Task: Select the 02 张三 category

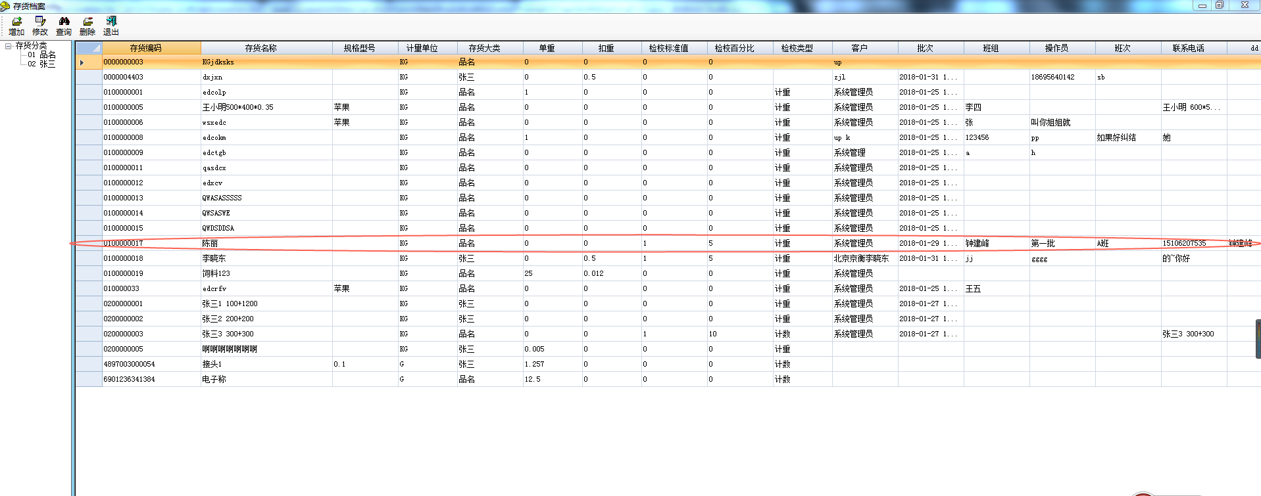Action: pos(42,64)
